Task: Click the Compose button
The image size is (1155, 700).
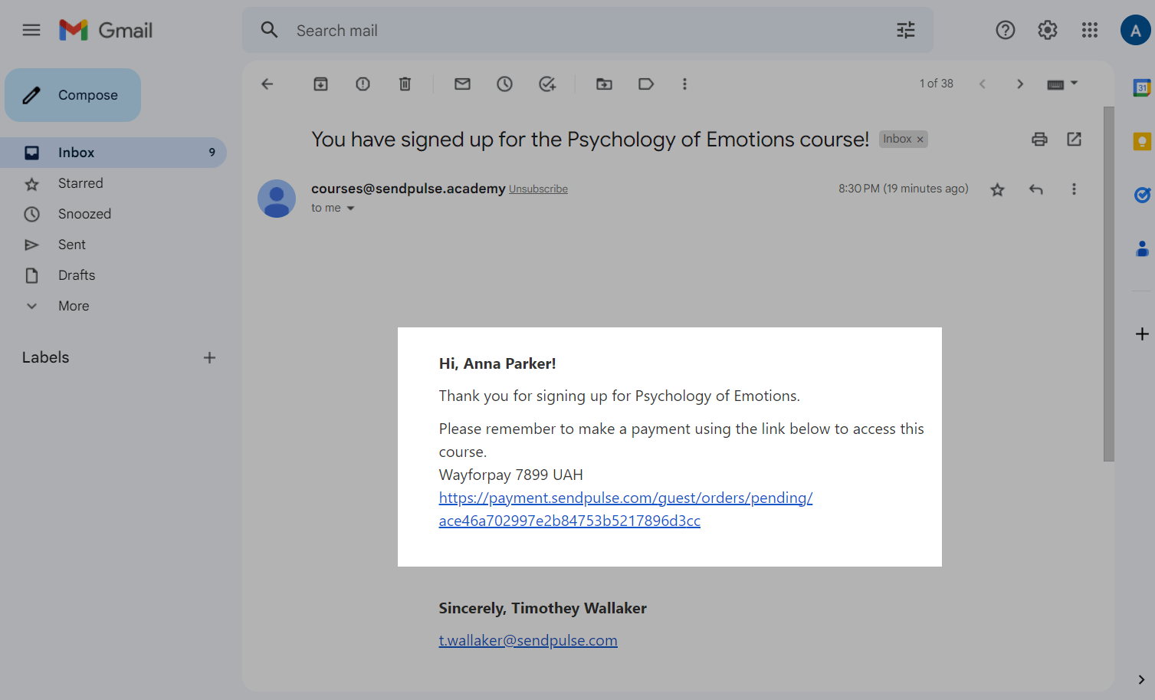Action: coord(73,95)
